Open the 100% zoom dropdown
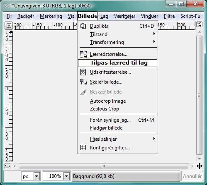The width and height of the screenshot is (207, 185). [67, 176]
